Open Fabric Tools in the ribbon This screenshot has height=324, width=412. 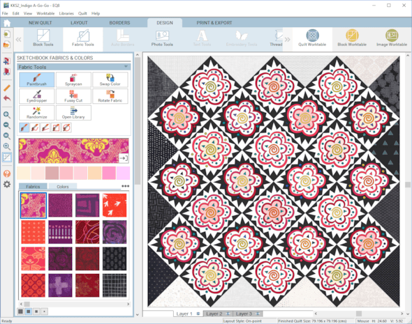point(83,38)
